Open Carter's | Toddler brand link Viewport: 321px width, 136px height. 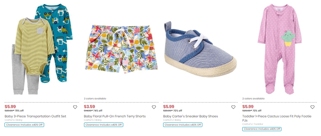[253, 124]
